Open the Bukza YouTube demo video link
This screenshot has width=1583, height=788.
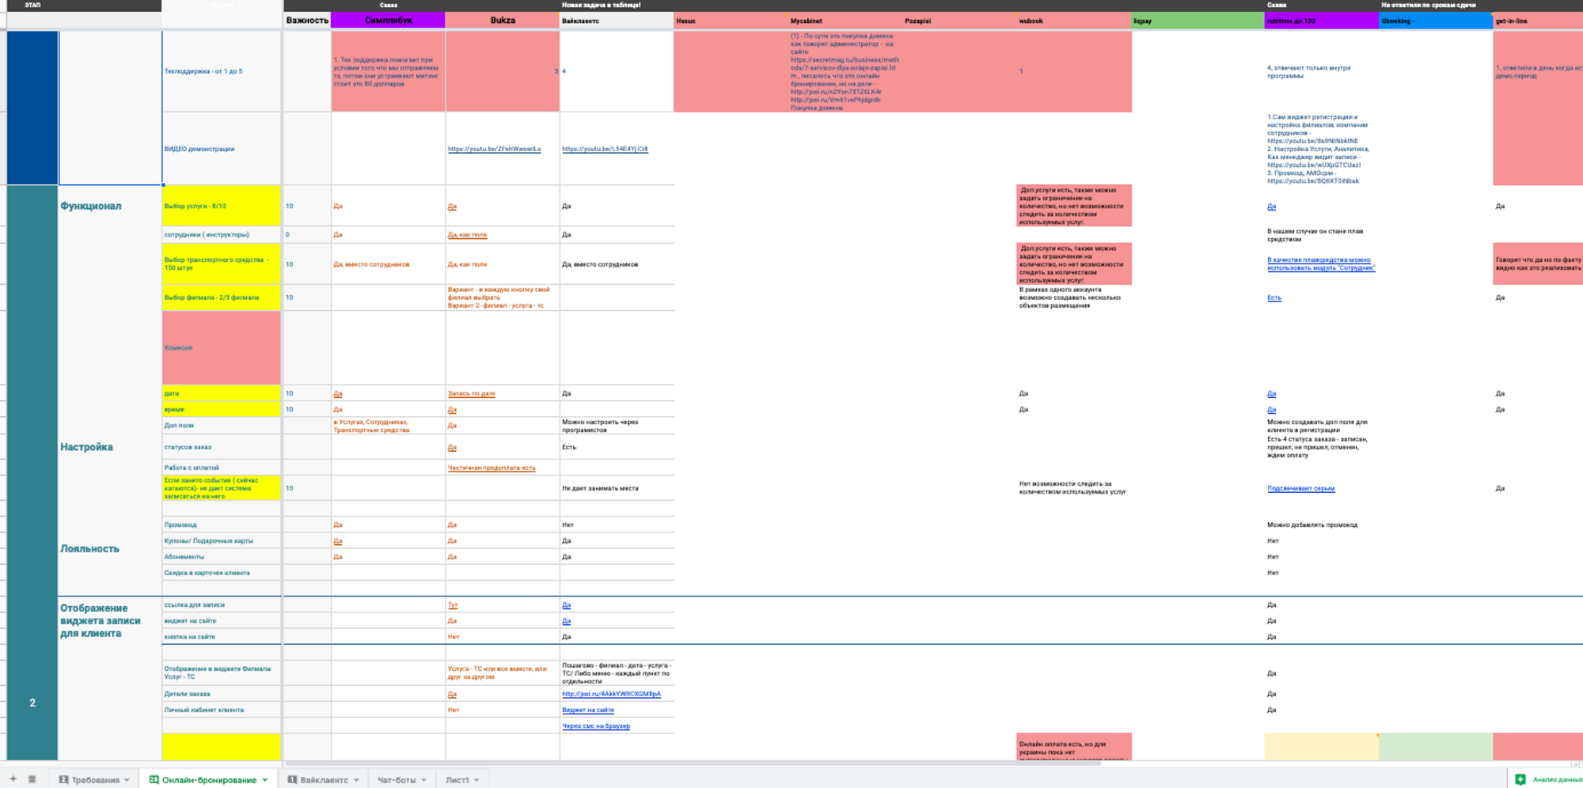pyautogui.click(x=494, y=149)
